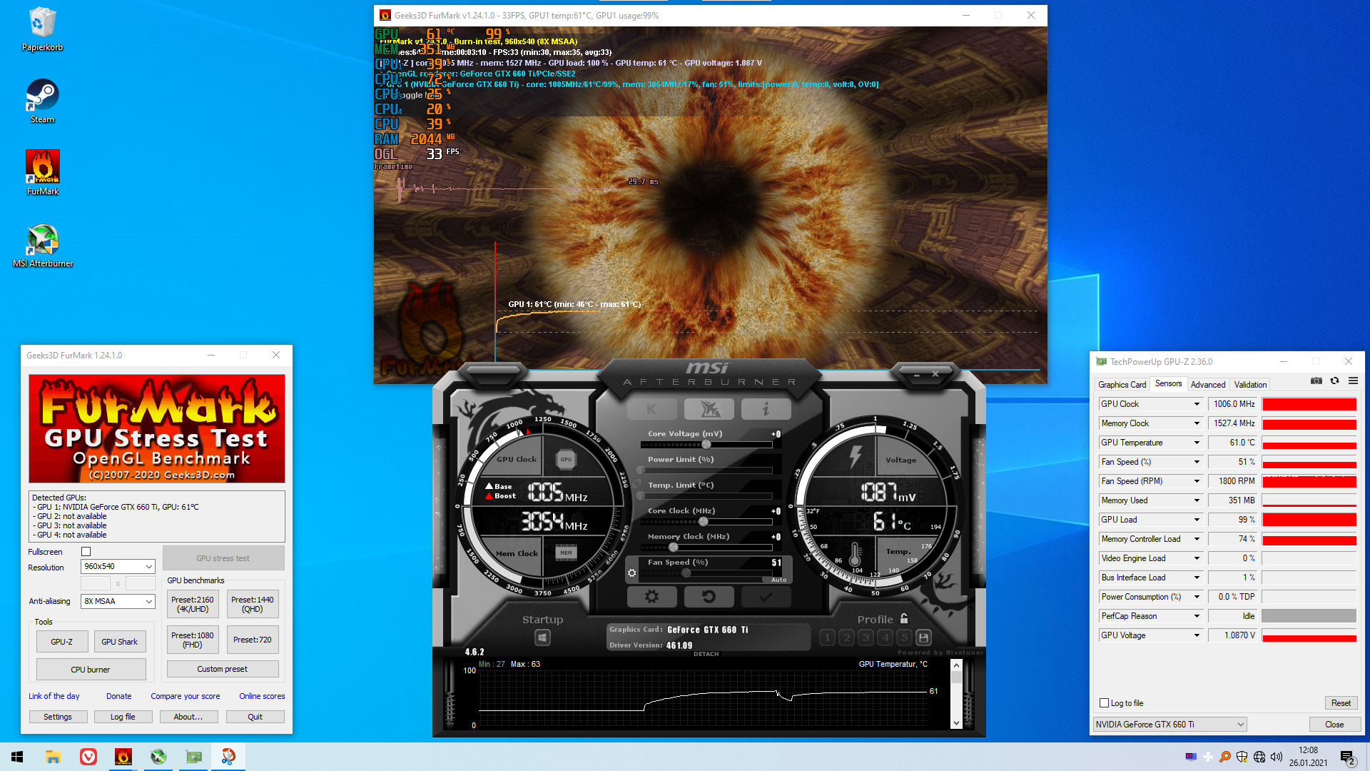Image resolution: width=1370 pixels, height=771 pixels.
Task: Click GPU-Z refresh icon
Action: click(x=1334, y=381)
